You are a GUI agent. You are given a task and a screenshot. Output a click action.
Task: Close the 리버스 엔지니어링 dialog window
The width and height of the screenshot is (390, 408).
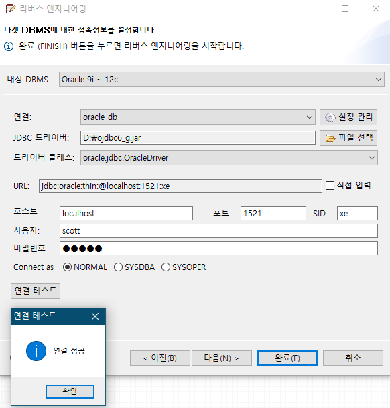[376, 9]
